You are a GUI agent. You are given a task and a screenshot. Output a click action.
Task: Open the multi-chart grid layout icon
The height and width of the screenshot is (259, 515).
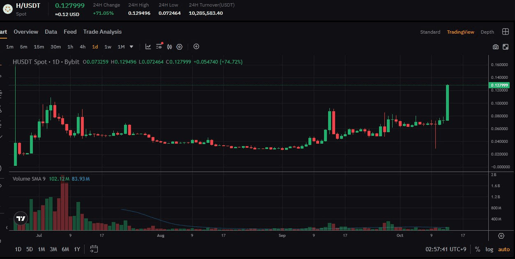coord(506,32)
